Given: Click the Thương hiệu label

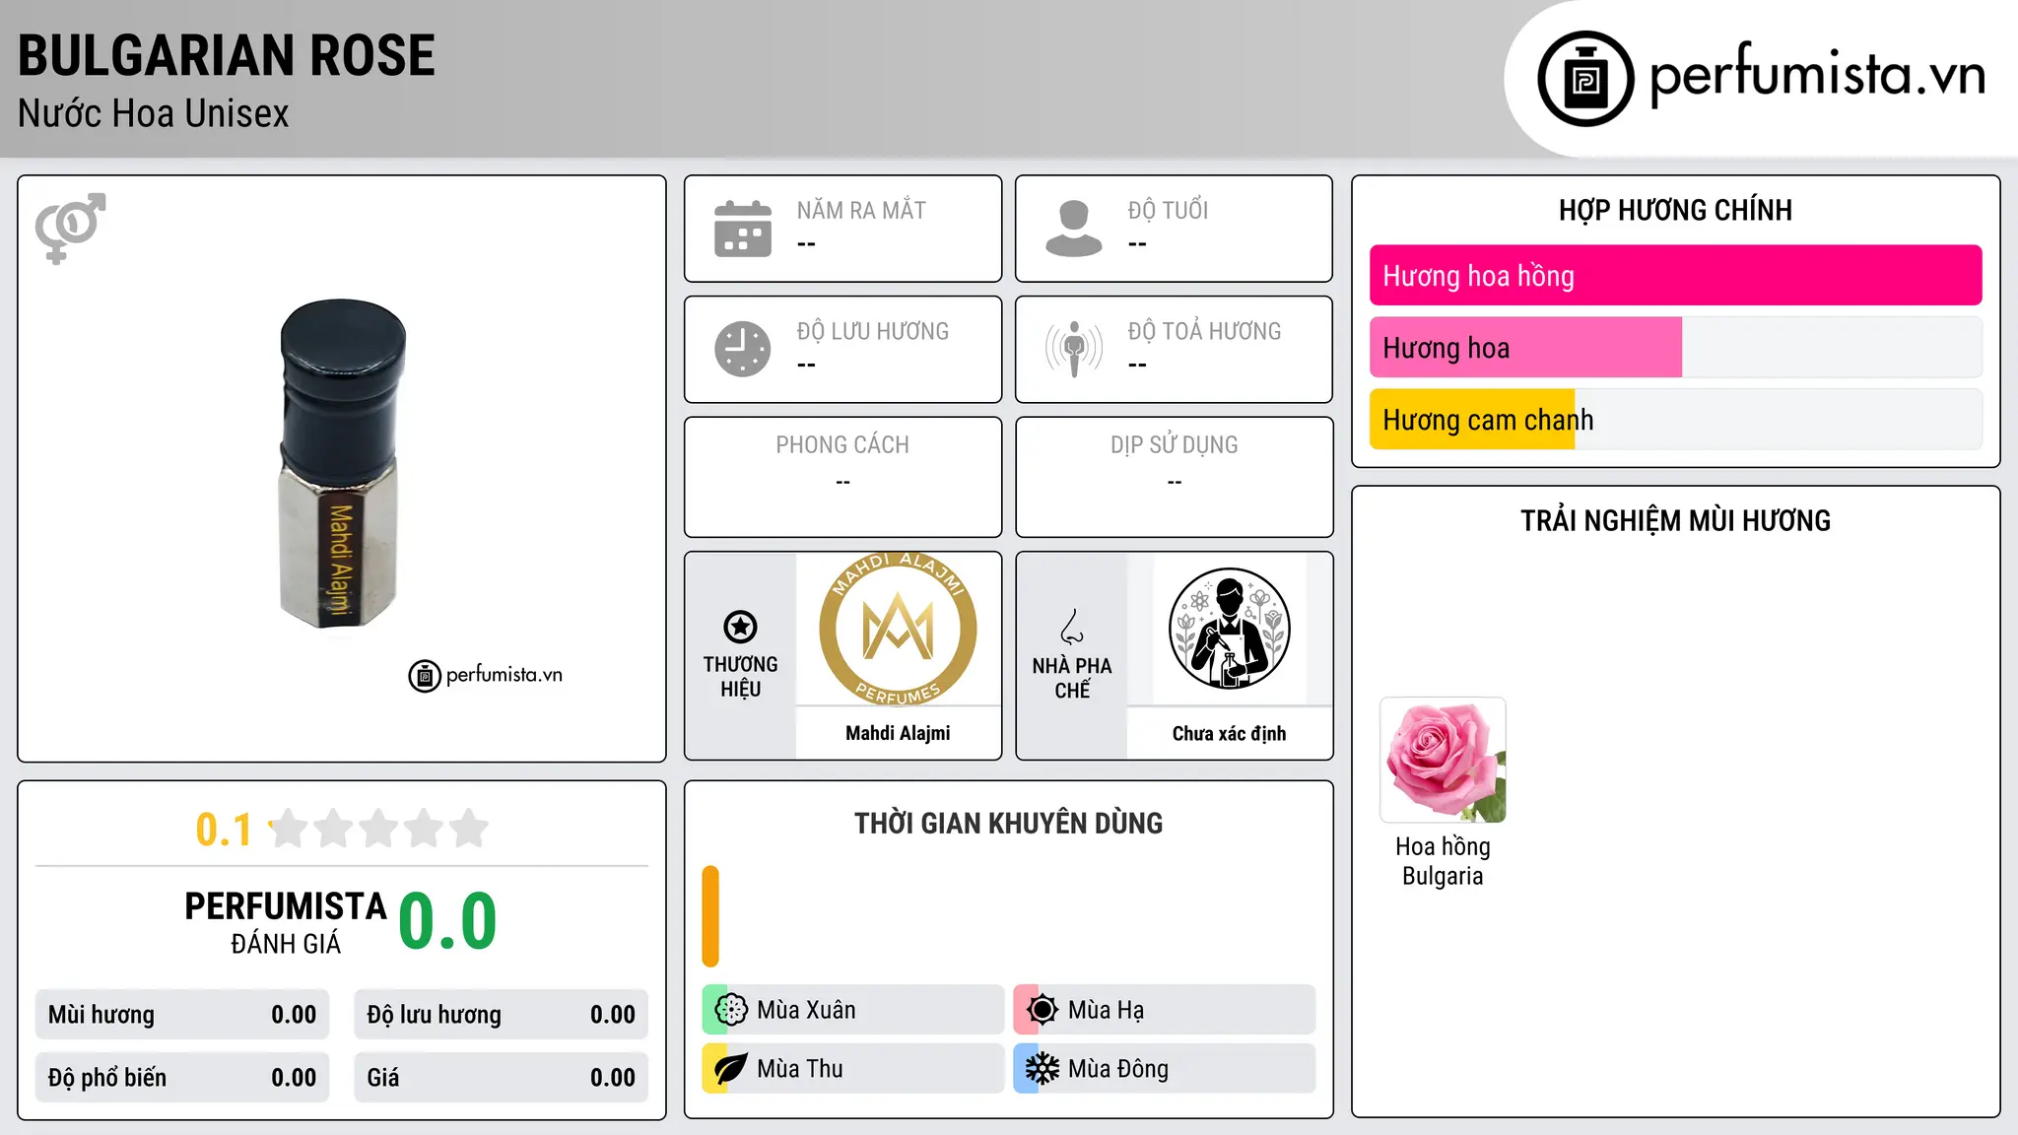Looking at the screenshot, I should [x=740, y=677].
